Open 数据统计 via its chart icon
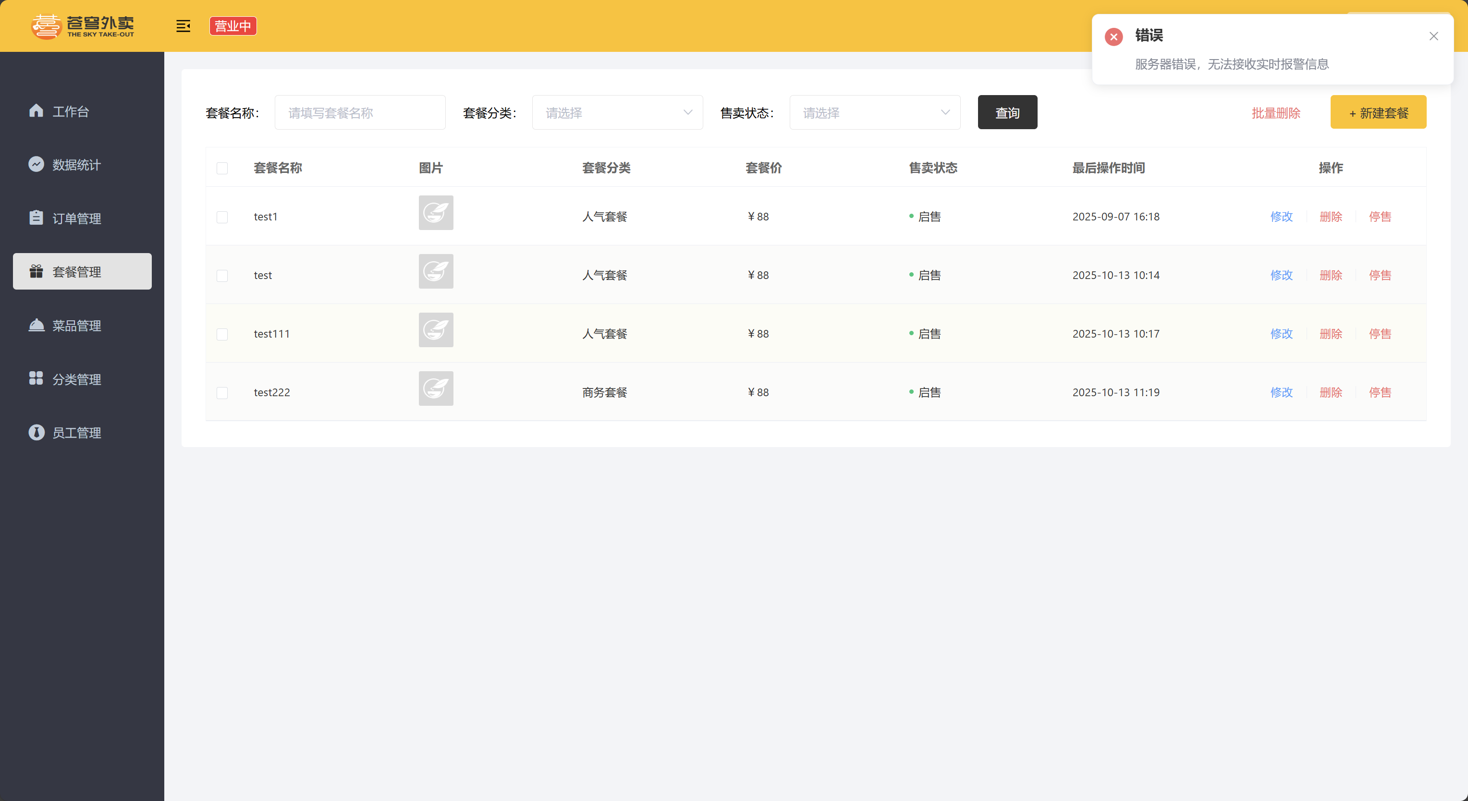The image size is (1468, 801). [36, 164]
